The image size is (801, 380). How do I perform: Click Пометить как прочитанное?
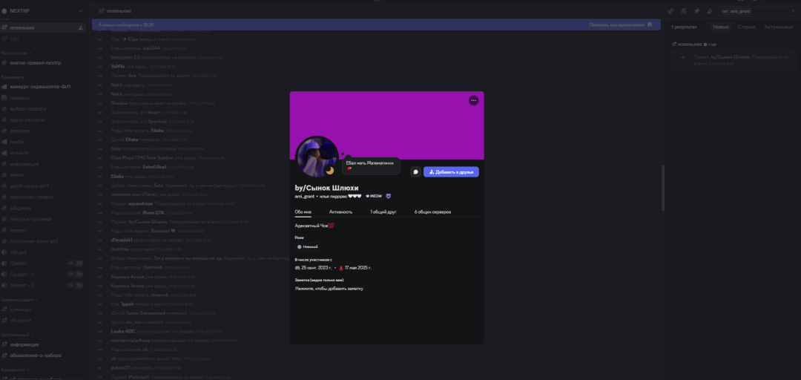tap(621, 24)
